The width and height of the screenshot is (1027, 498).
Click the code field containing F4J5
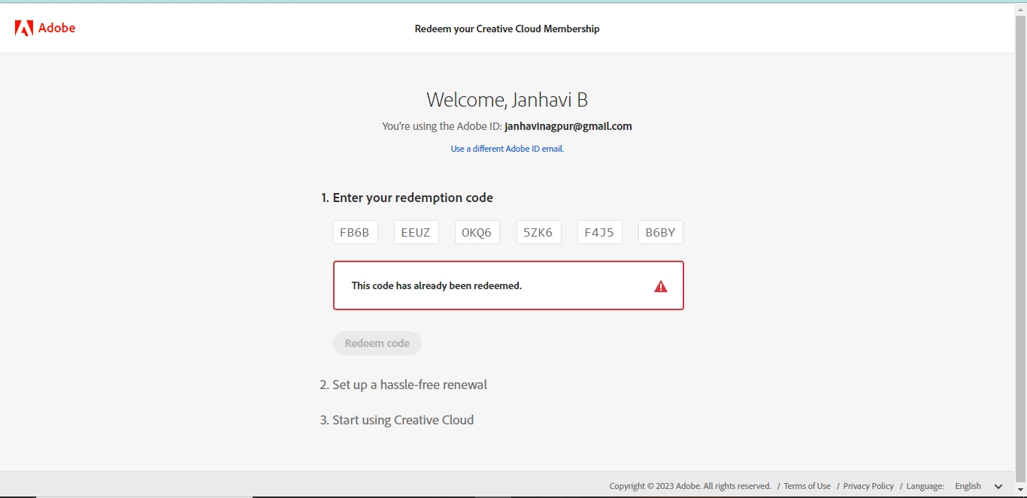599,232
